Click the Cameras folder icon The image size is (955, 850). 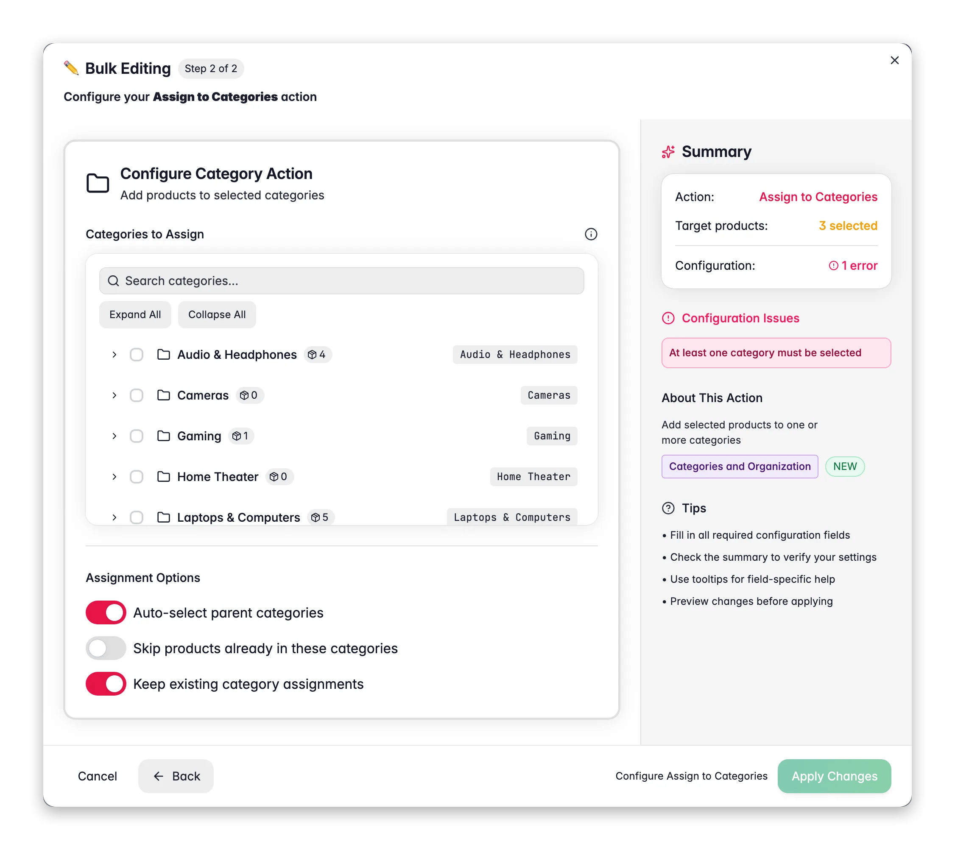164,395
